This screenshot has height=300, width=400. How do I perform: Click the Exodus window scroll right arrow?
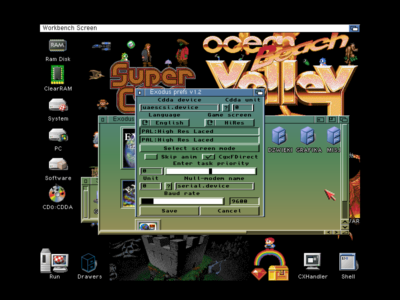coord(336,232)
